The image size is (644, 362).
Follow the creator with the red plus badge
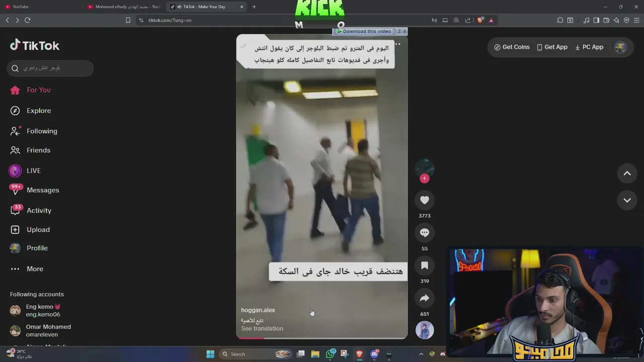tap(425, 178)
